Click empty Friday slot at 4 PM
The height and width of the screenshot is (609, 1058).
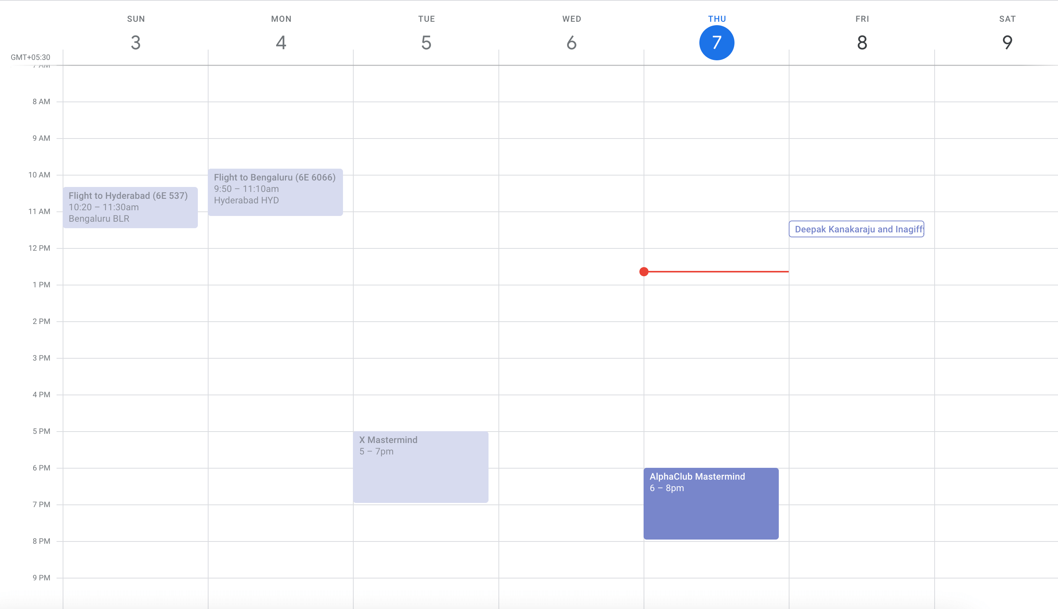pos(862,413)
